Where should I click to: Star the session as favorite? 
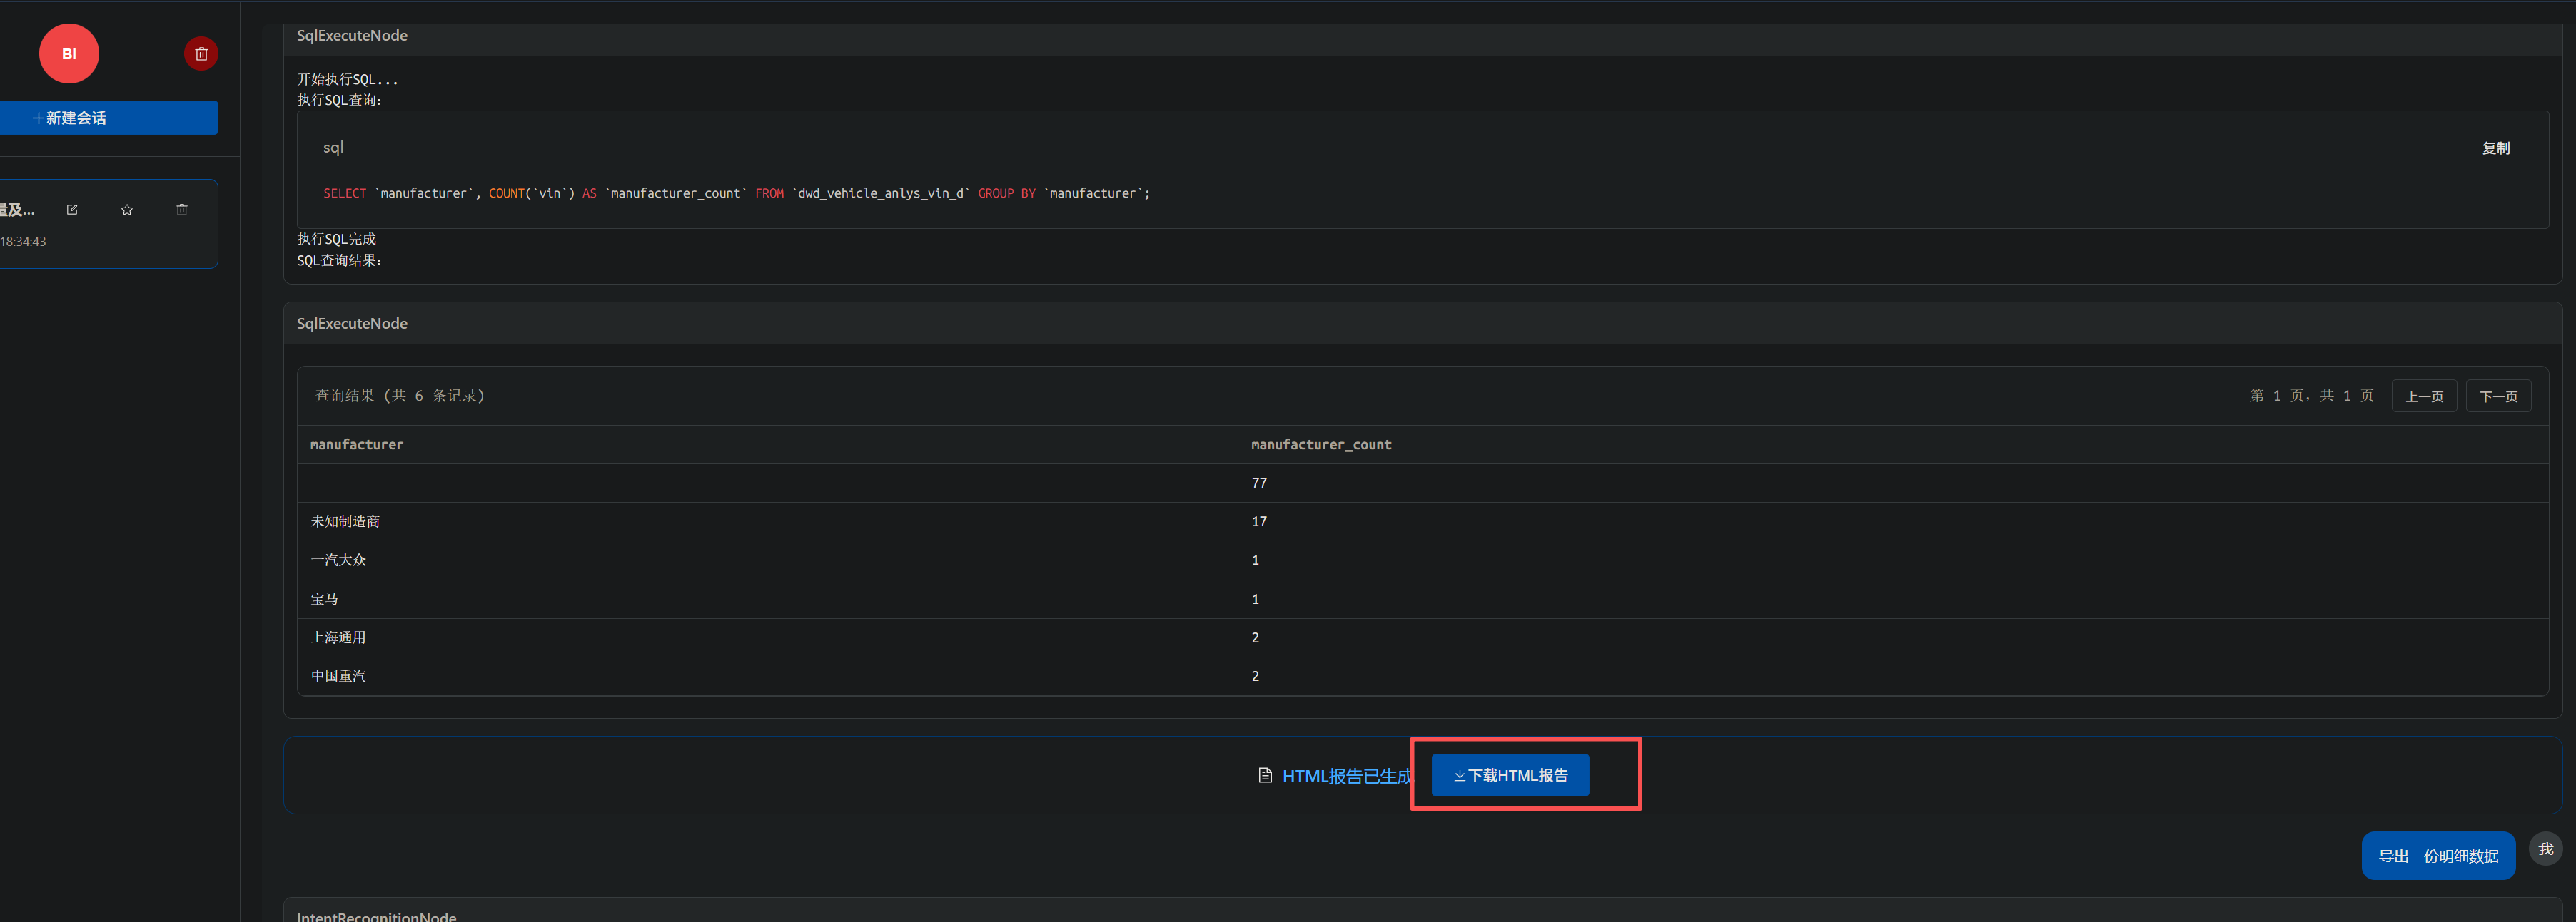(x=127, y=210)
